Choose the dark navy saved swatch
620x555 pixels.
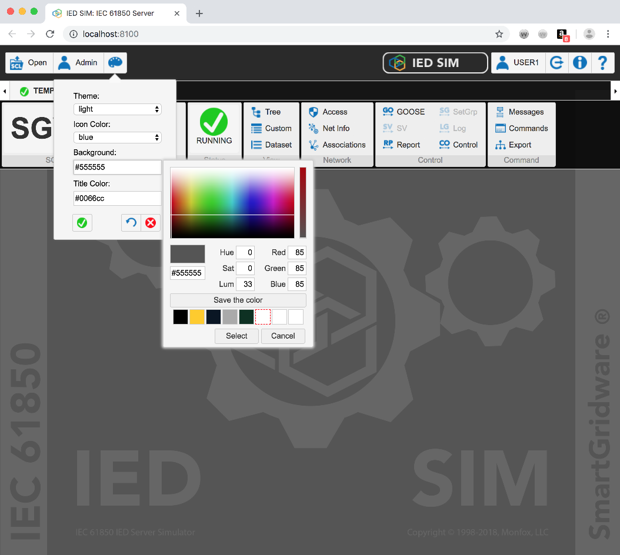tap(213, 317)
